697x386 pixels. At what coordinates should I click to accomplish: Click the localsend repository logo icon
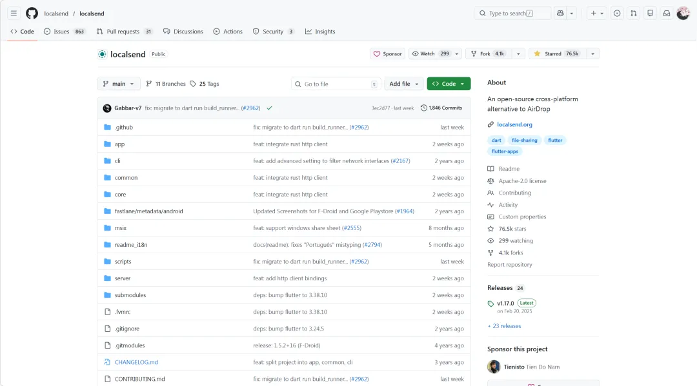(102, 54)
